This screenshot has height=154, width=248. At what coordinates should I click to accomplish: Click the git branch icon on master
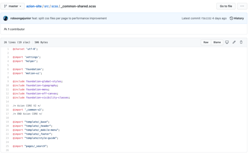[5, 6]
